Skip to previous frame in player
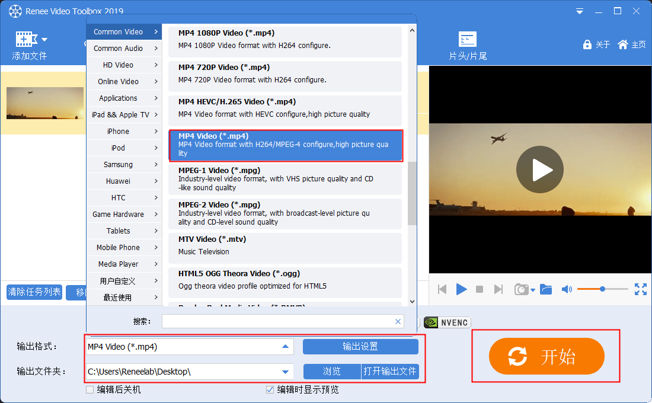 [x=442, y=289]
